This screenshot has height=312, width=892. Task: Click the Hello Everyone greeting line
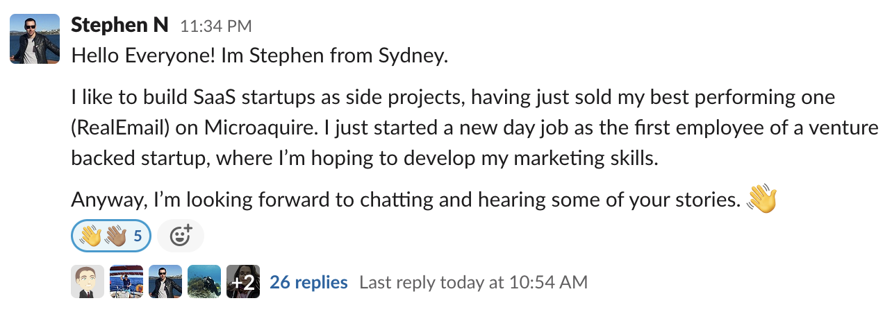[x=259, y=56]
